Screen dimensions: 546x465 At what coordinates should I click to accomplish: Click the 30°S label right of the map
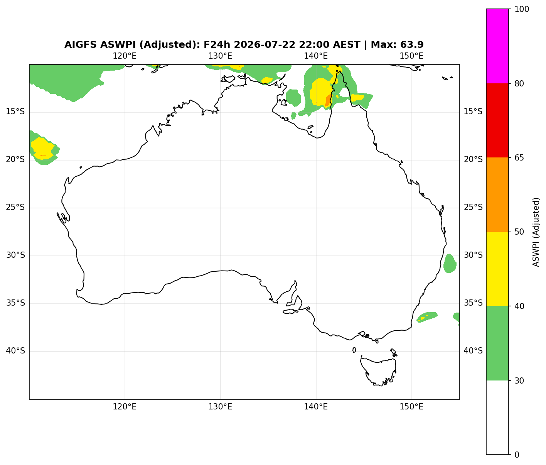(x=473, y=255)
